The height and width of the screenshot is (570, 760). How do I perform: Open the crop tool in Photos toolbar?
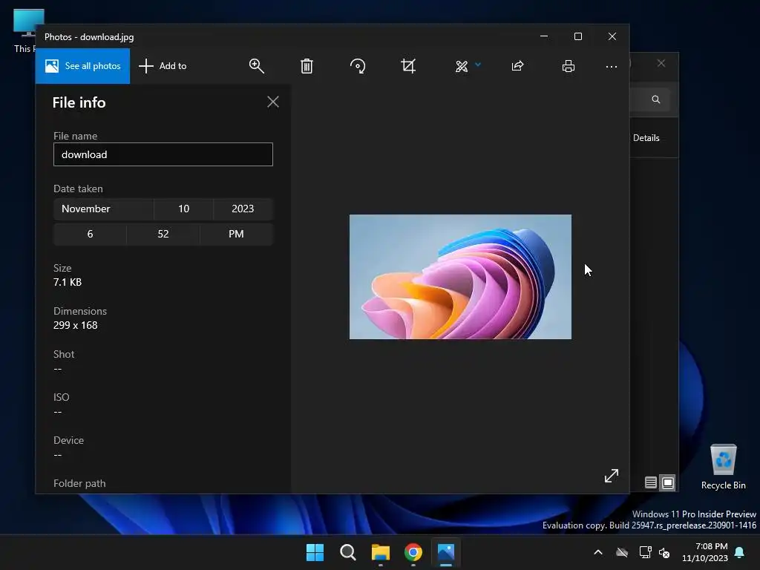pos(408,66)
